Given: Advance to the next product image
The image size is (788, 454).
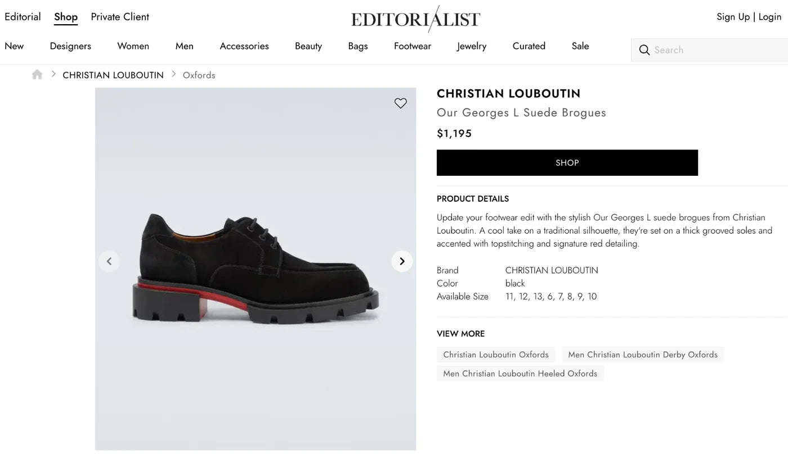Looking at the screenshot, I should (402, 261).
